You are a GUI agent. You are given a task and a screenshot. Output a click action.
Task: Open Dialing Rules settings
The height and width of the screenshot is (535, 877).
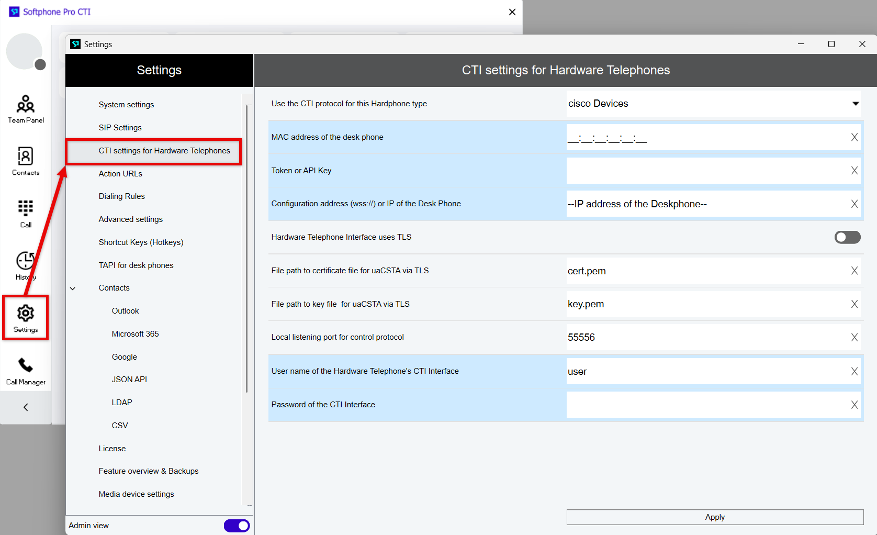pyautogui.click(x=121, y=196)
